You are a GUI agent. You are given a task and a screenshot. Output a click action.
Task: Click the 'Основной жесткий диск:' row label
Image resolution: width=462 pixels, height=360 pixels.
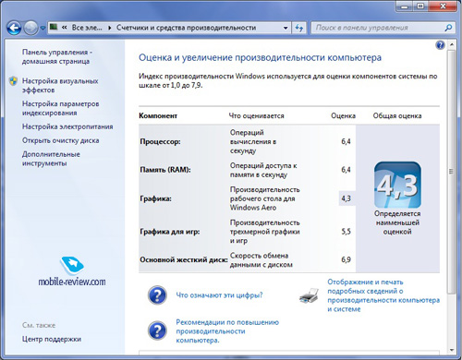184,260
